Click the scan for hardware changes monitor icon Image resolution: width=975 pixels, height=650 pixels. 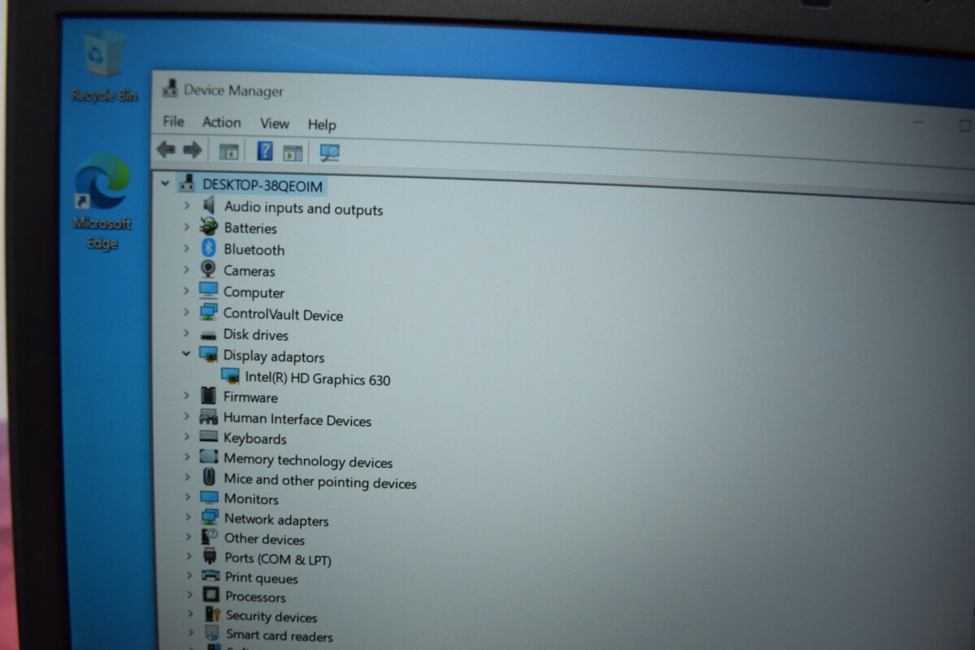pyautogui.click(x=330, y=152)
